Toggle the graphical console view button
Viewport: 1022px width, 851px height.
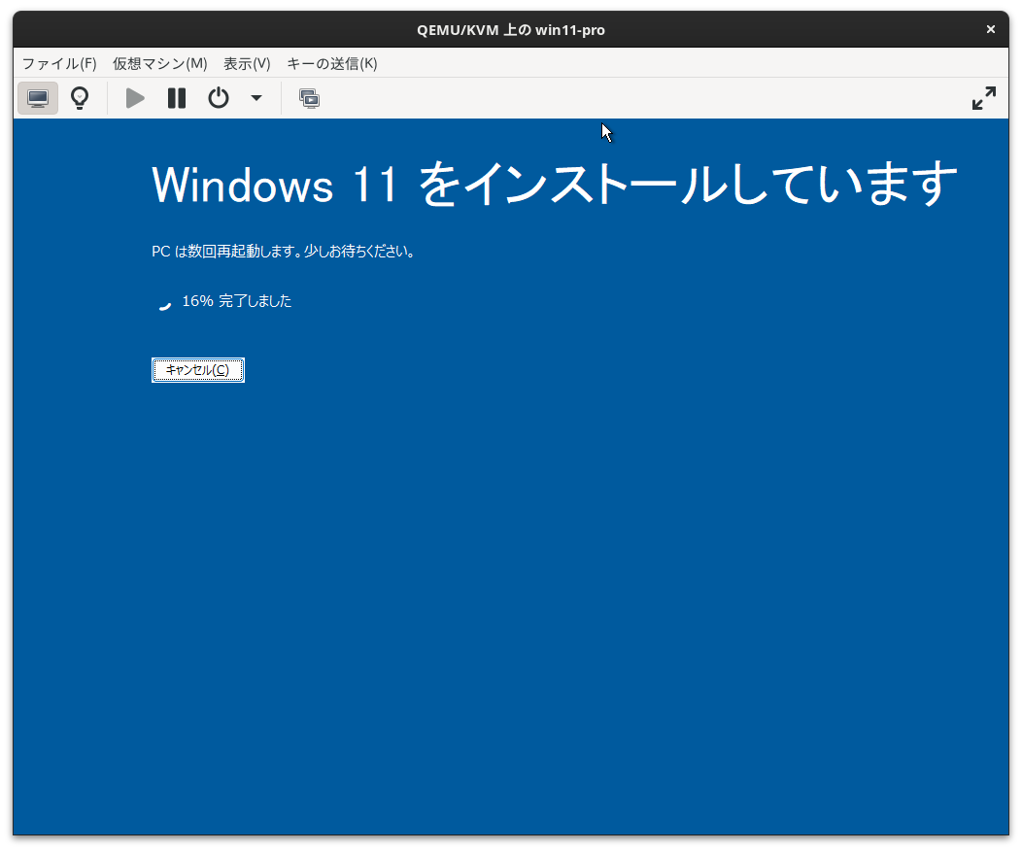[37, 97]
